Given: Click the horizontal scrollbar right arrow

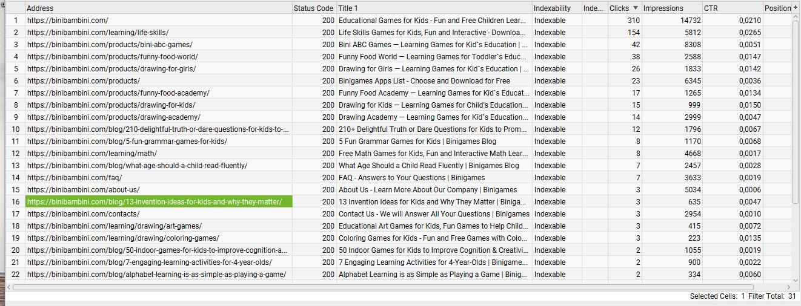Looking at the screenshot, I should pyautogui.click(x=788, y=287).
